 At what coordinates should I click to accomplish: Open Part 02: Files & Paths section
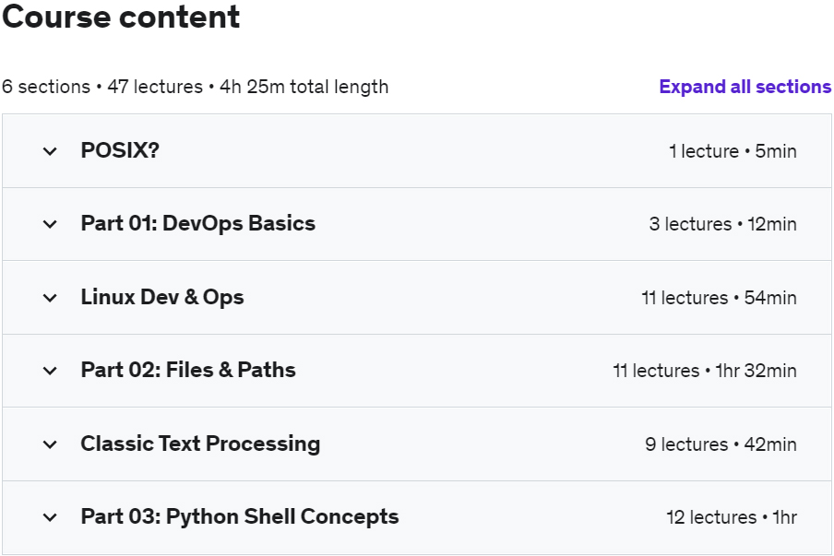point(188,370)
